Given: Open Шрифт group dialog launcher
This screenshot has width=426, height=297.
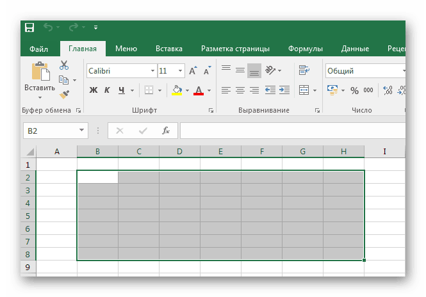Looking at the screenshot, I should 211,110.
